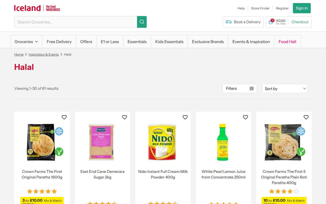The width and height of the screenshot is (326, 204).
Task: Open Nido Milk Powder product image
Action: point(162,142)
